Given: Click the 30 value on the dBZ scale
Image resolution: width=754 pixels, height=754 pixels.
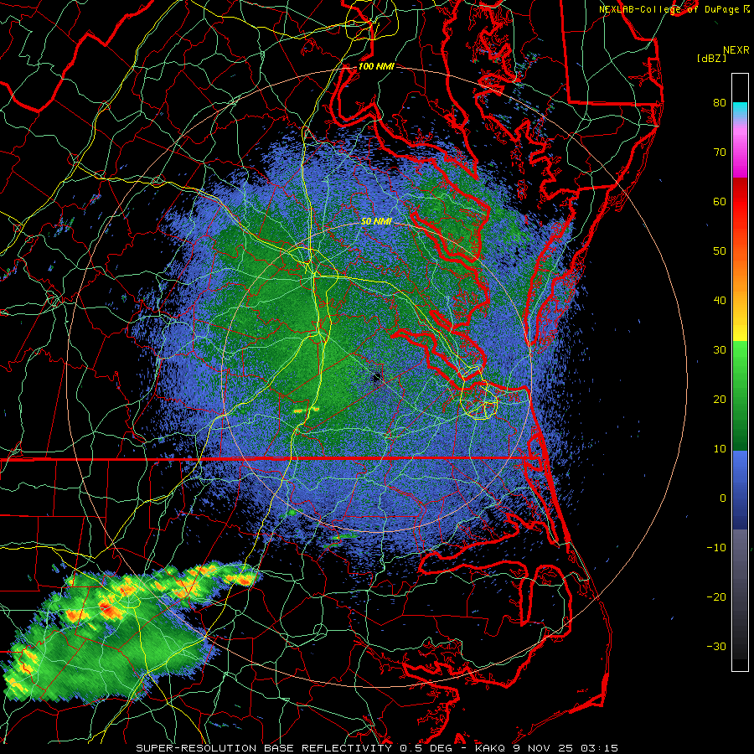Looking at the screenshot, I should 720,350.
